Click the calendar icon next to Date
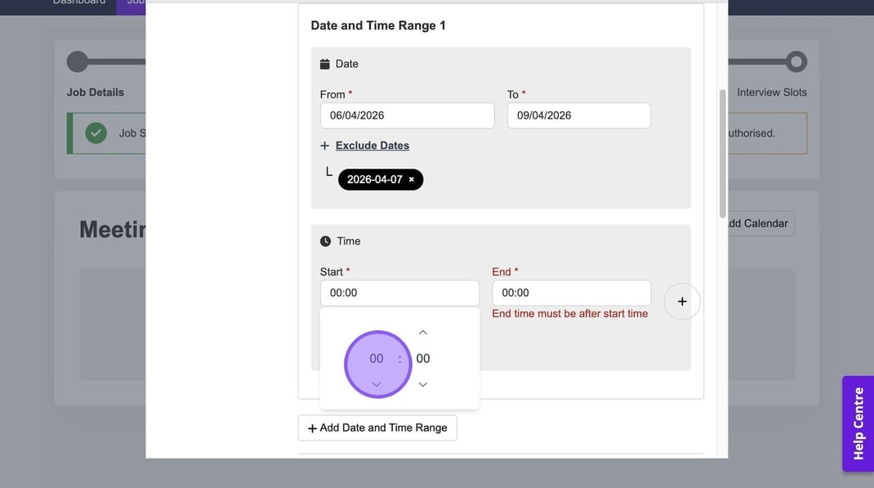The width and height of the screenshot is (874, 488). click(x=325, y=64)
